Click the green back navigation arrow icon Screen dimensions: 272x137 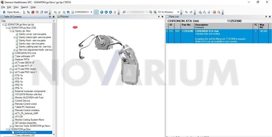[x=55, y=12]
